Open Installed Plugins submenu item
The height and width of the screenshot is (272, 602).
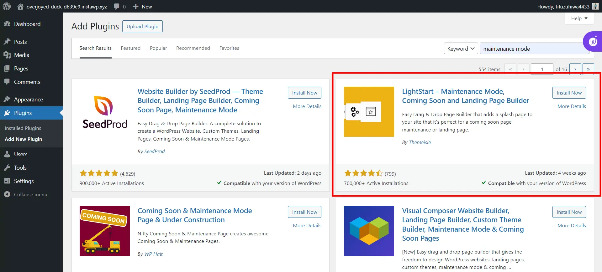click(x=23, y=128)
